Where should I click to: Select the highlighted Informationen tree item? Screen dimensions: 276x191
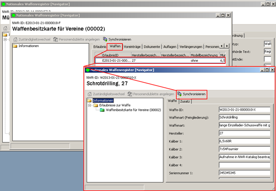103,100
